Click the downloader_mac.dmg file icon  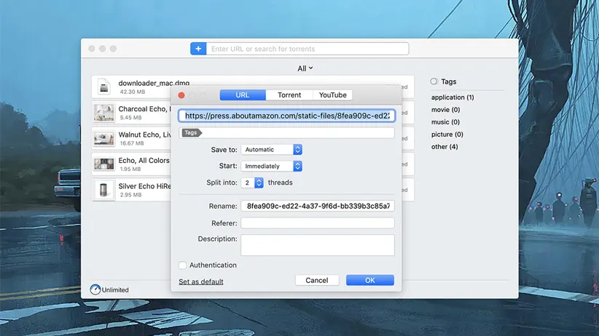104,87
